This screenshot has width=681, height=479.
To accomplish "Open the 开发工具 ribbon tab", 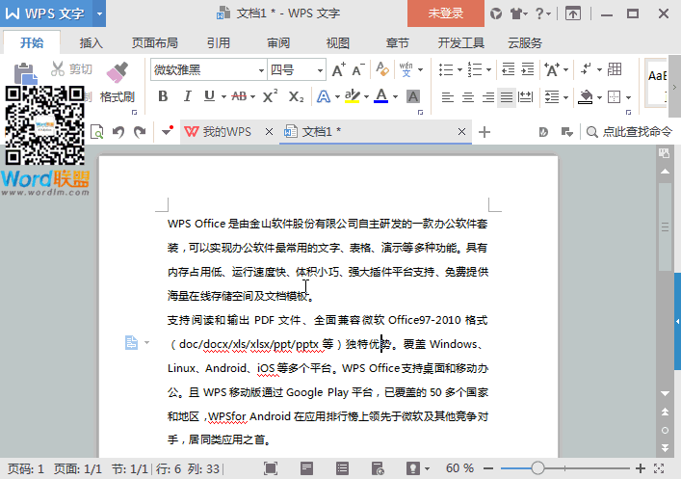I will [x=460, y=43].
